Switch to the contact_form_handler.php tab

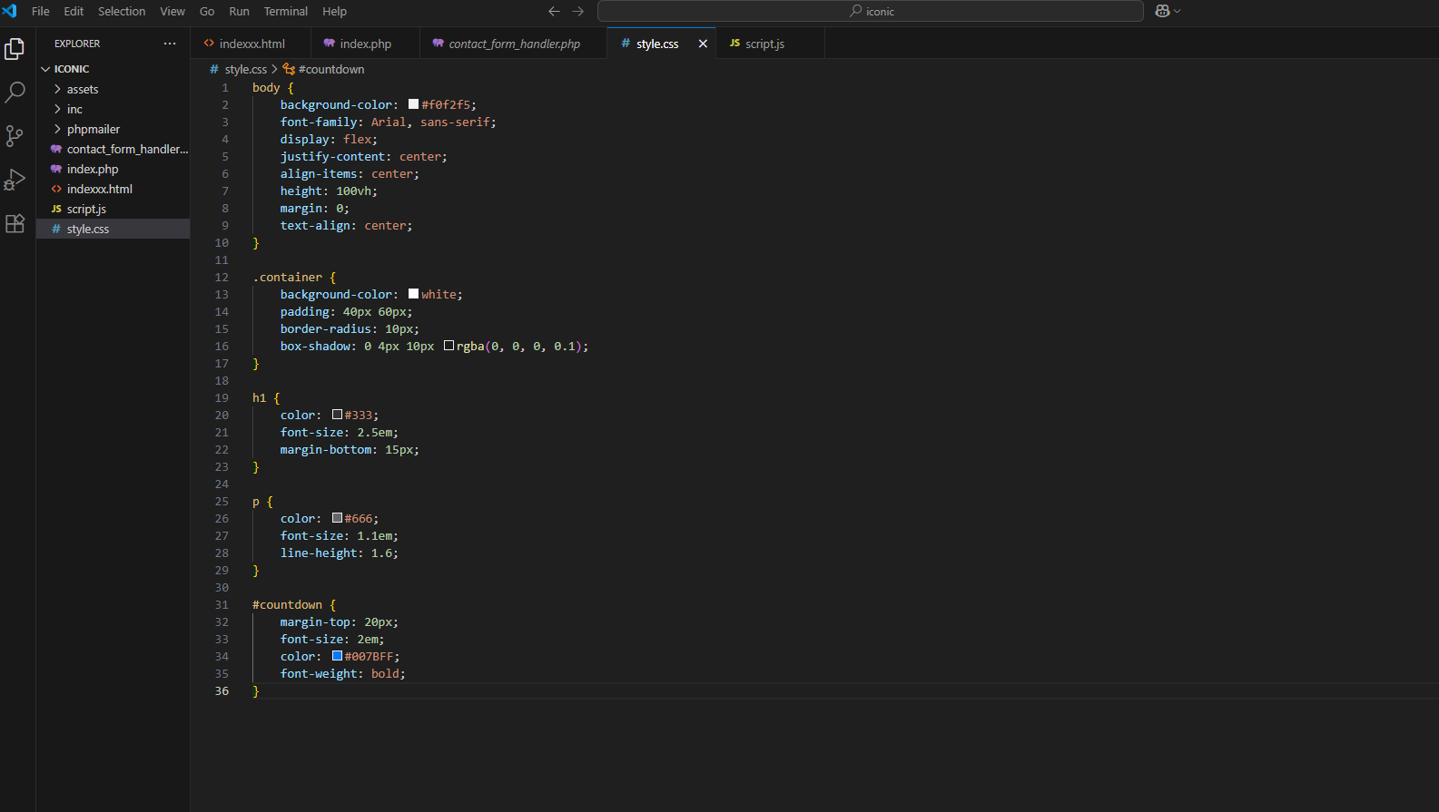pyautogui.click(x=513, y=44)
